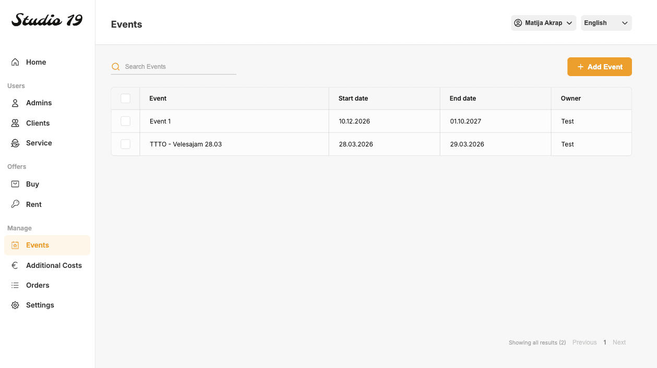This screenshot has height=368, width=657.
Task: Click the Service handshake icon
Action: [15, 142]
